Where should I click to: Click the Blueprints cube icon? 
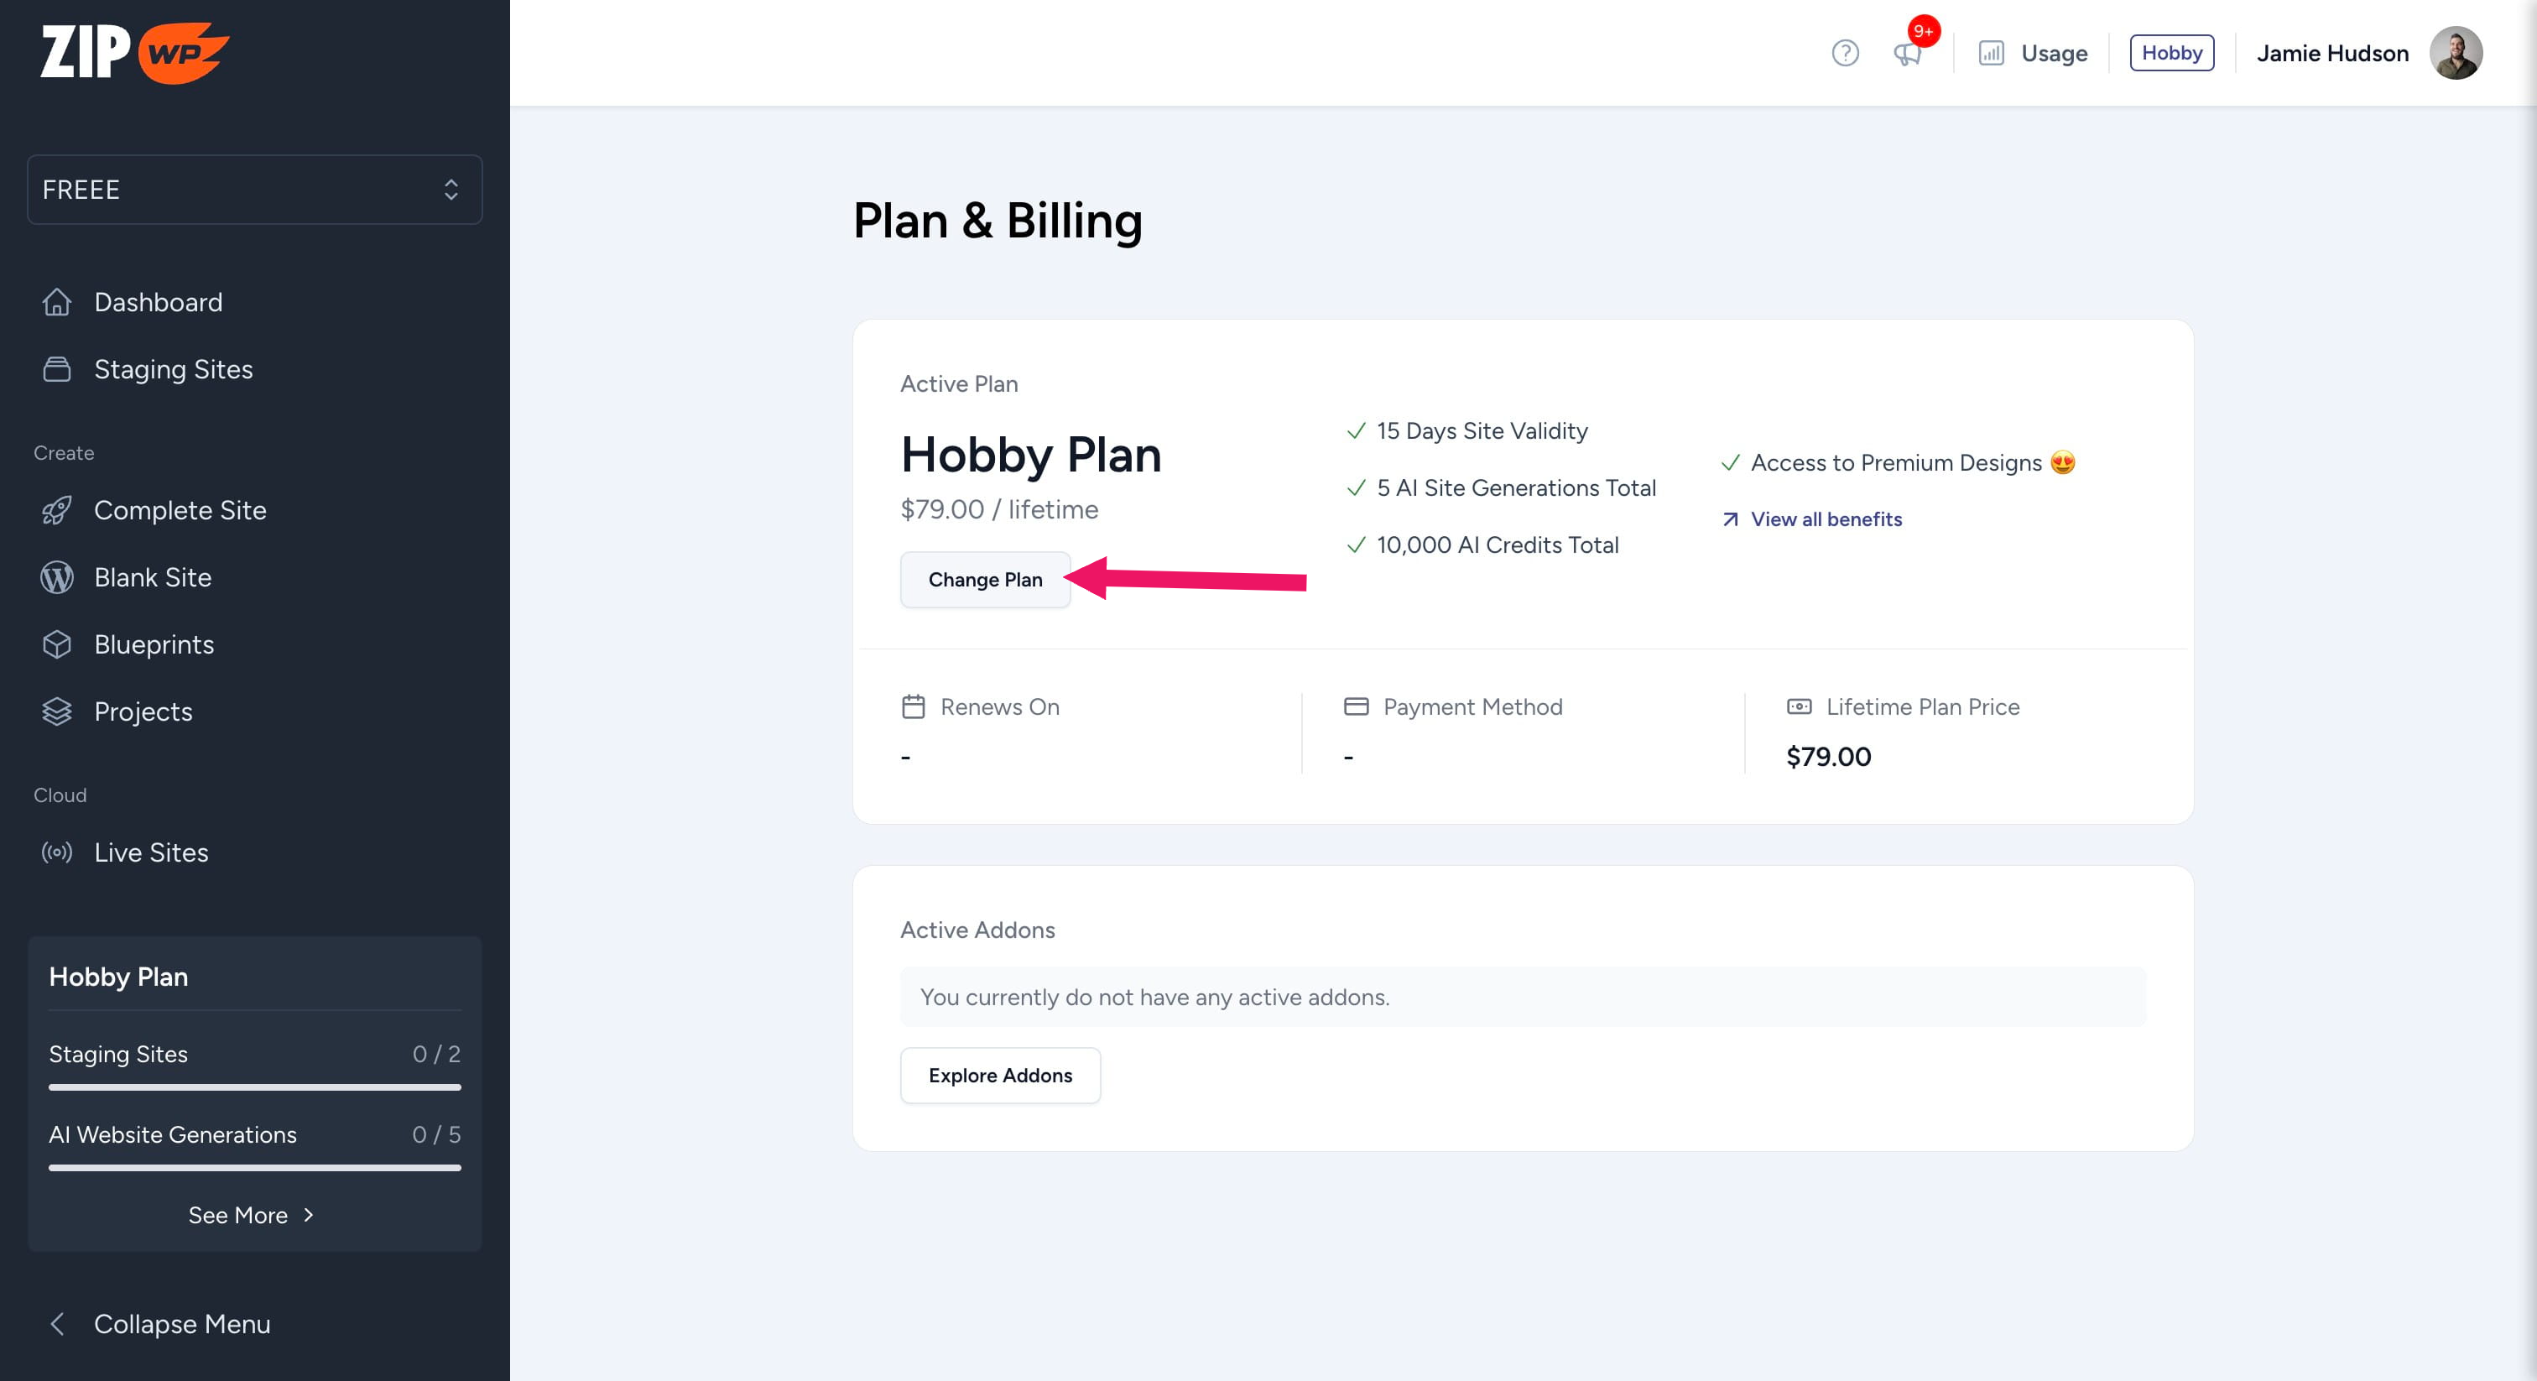click(x=57, y=644)
